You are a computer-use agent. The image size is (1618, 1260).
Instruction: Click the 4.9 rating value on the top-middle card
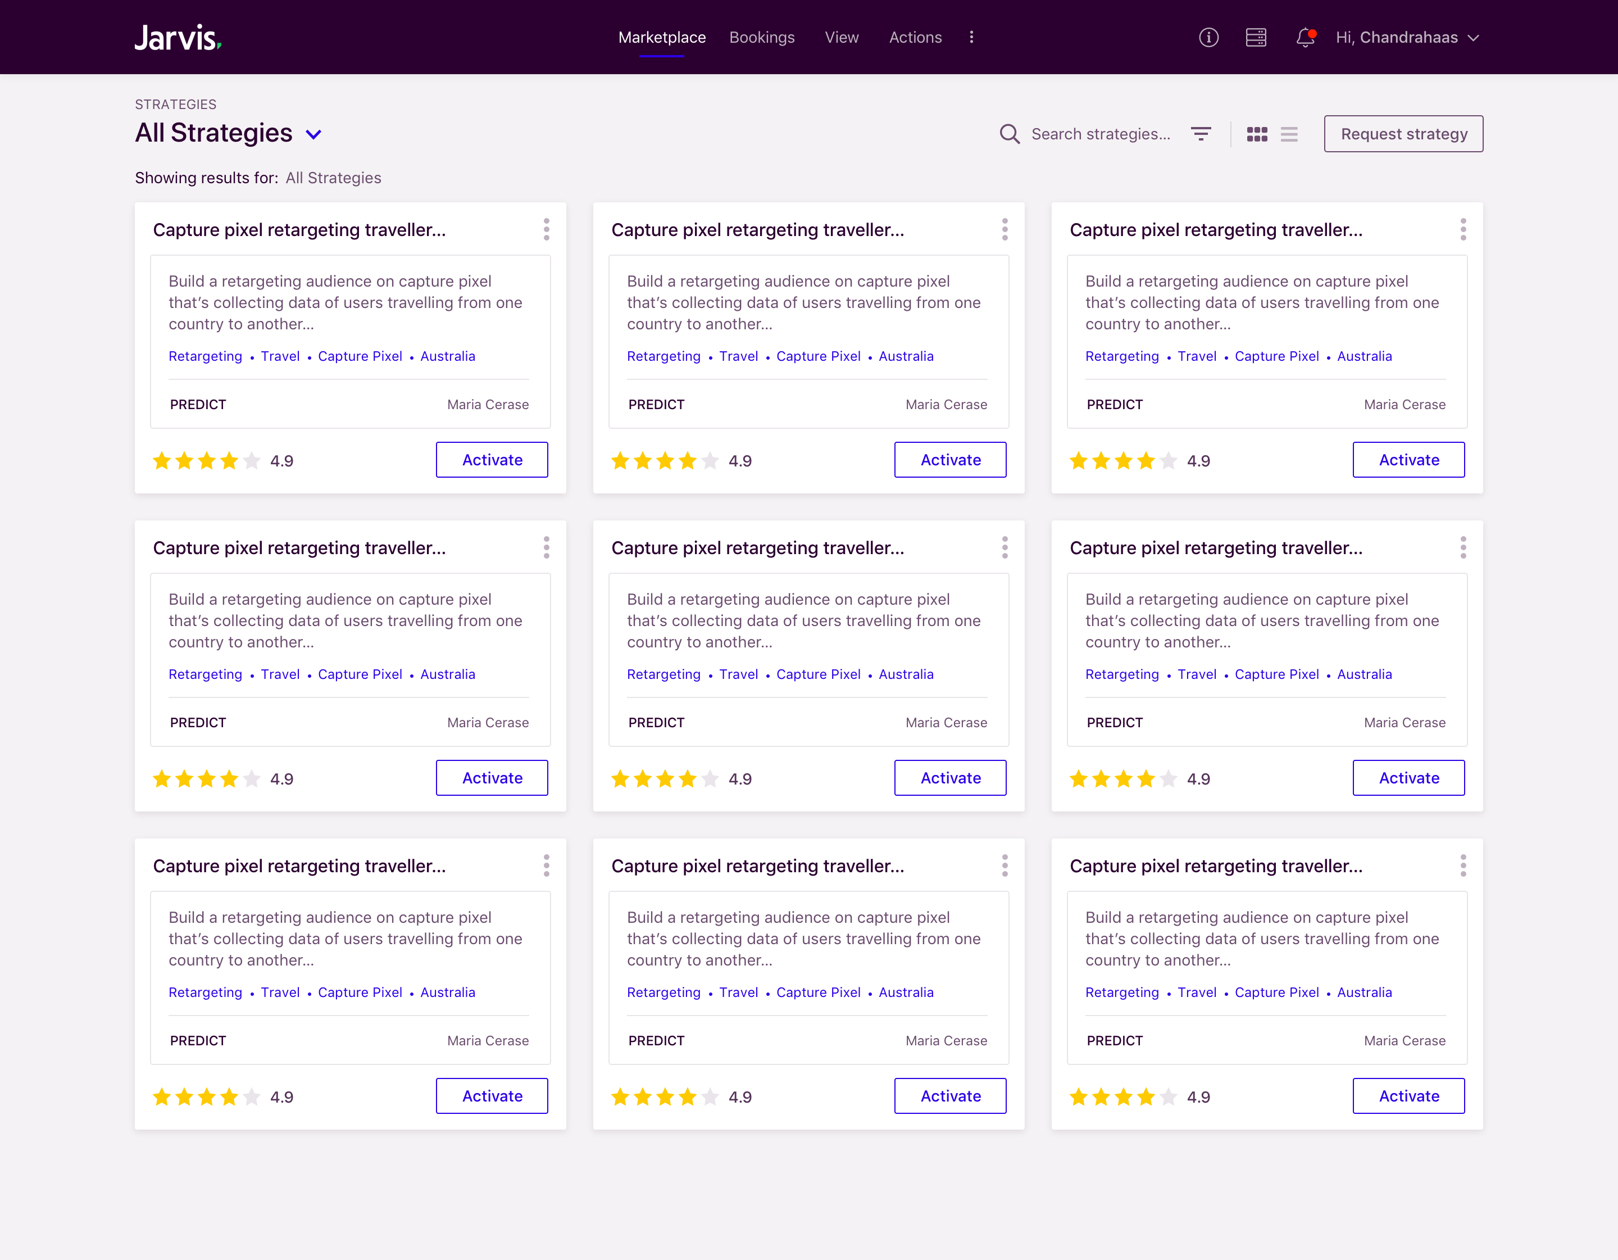(740, 461)
